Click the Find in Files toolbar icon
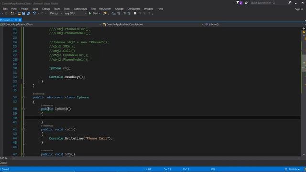 click(x=105, y=13)
